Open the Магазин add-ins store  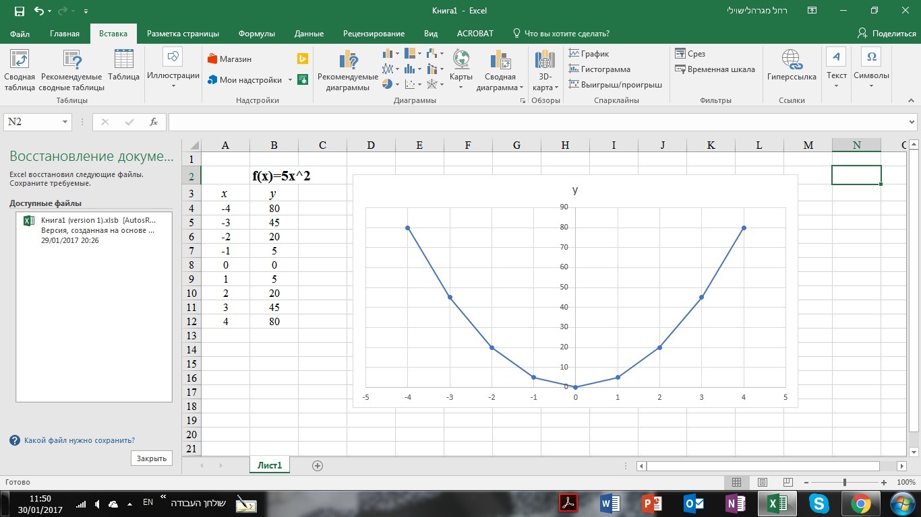[229, 59]
